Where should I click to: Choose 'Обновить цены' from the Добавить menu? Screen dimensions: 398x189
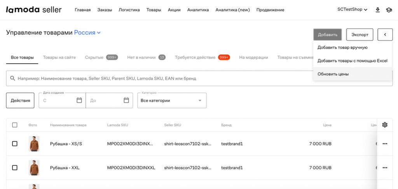tap(333, 74)
